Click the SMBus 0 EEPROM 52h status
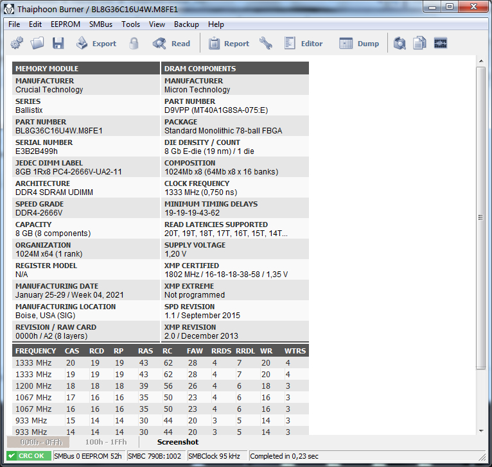This screenshot has height=467, width=492. point(88,456)
